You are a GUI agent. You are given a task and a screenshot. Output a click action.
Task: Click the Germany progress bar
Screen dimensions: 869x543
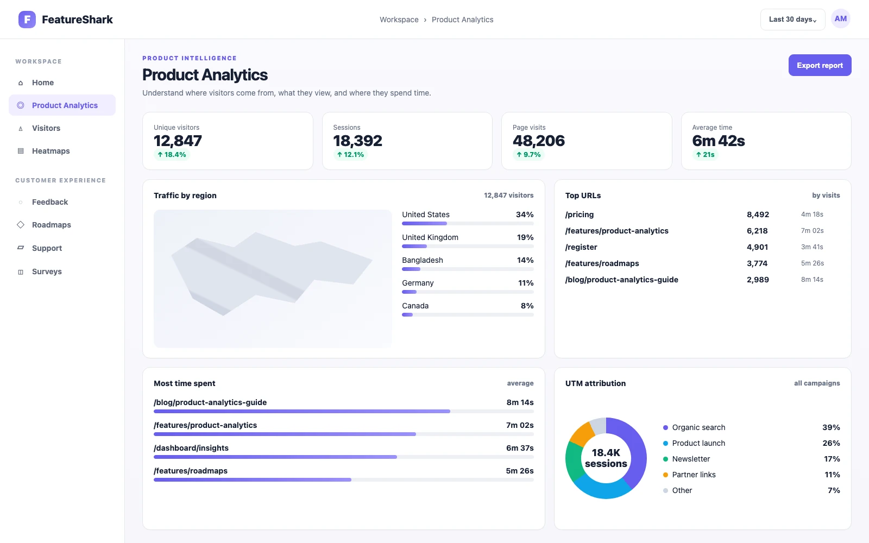click(x=468, y=292)
